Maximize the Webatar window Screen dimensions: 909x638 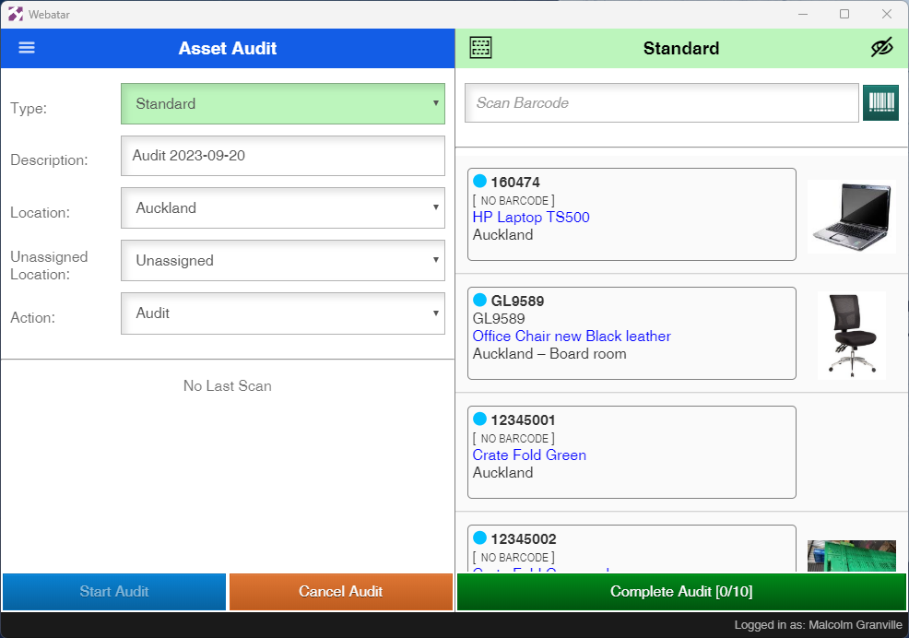click(844, 14)
